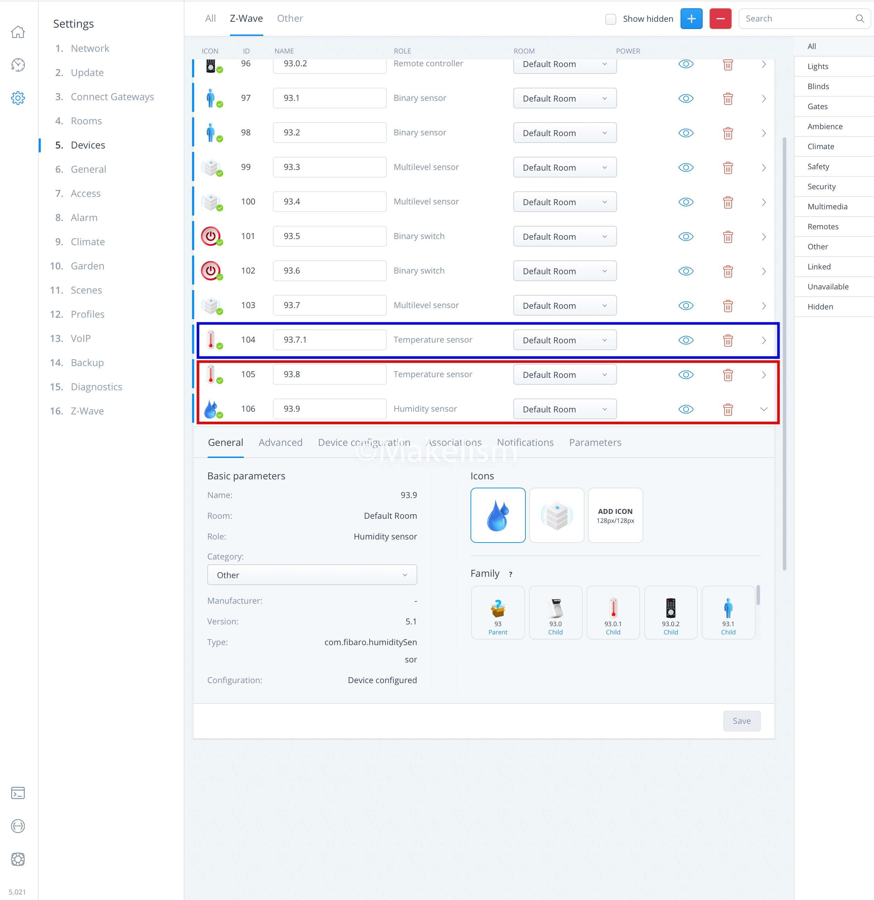Open the Category dropdown showing Other
874x900 pixels.
[312, 575]
